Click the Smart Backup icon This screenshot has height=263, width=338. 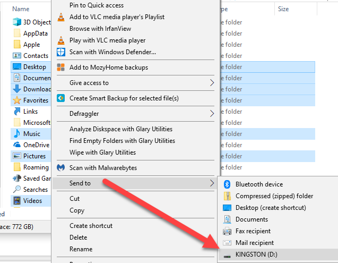[61, 98]
